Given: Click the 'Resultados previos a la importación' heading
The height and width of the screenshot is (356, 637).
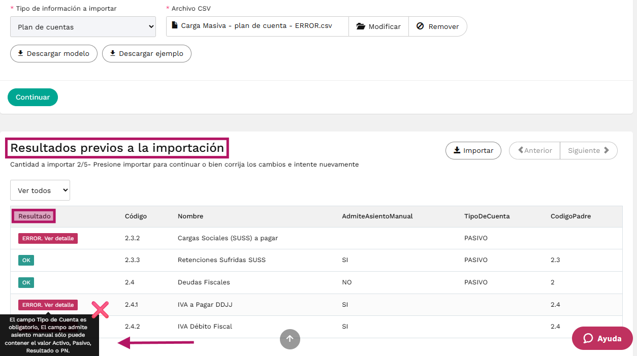Looking at the screenshot, I should 117,148.
